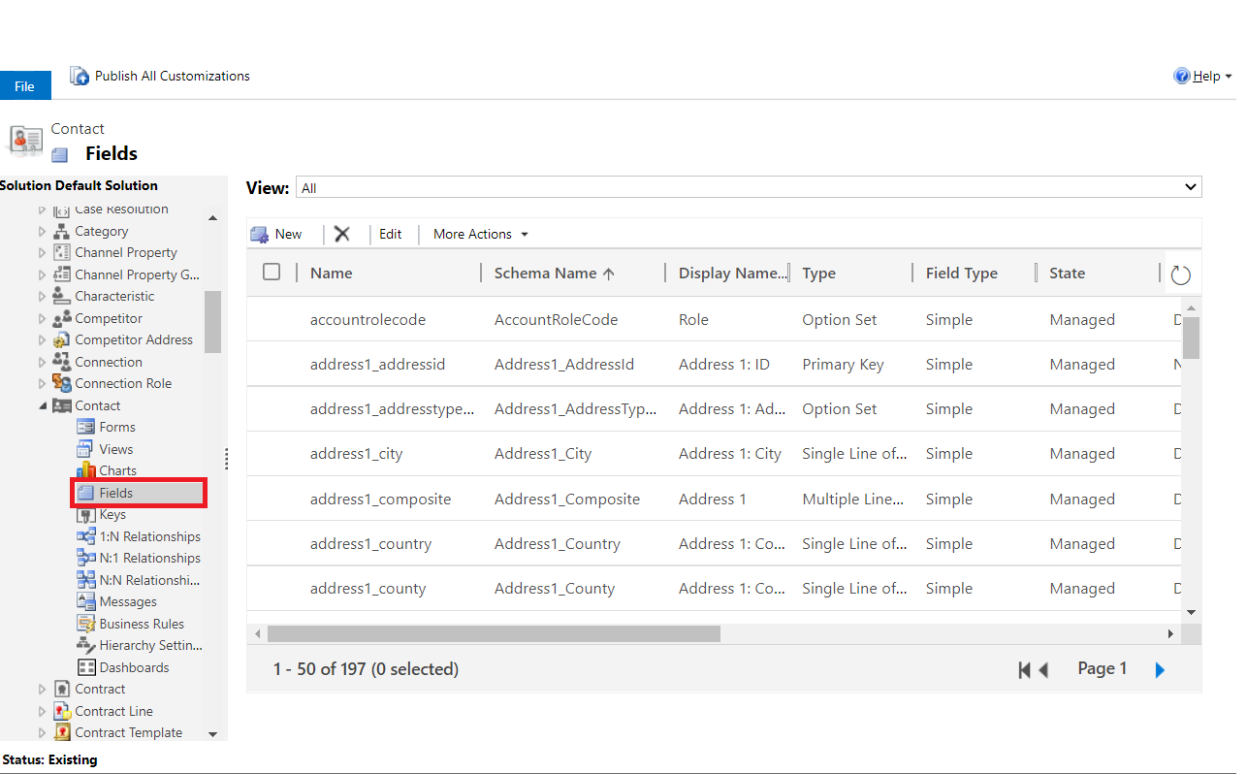Image resolution: width=1247 pixels, height=774 pixels.
Task: Expand the Characteristic tree node
Action: pos(42,296)
